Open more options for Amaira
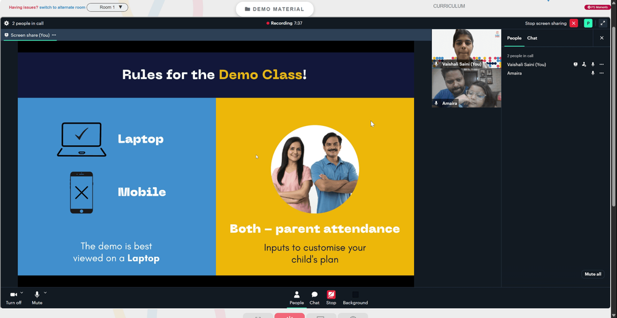 pyautogui.click(x=601, y=73)
